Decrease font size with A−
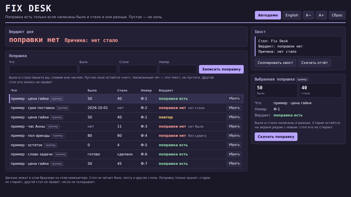The image size is (351, 197). [x=308, y=15]
